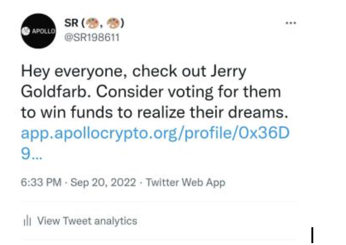This screenshot has width=346, height=245.
Task: Click the word "Goldfarb" in the tweet
Action: pos(56,92)
